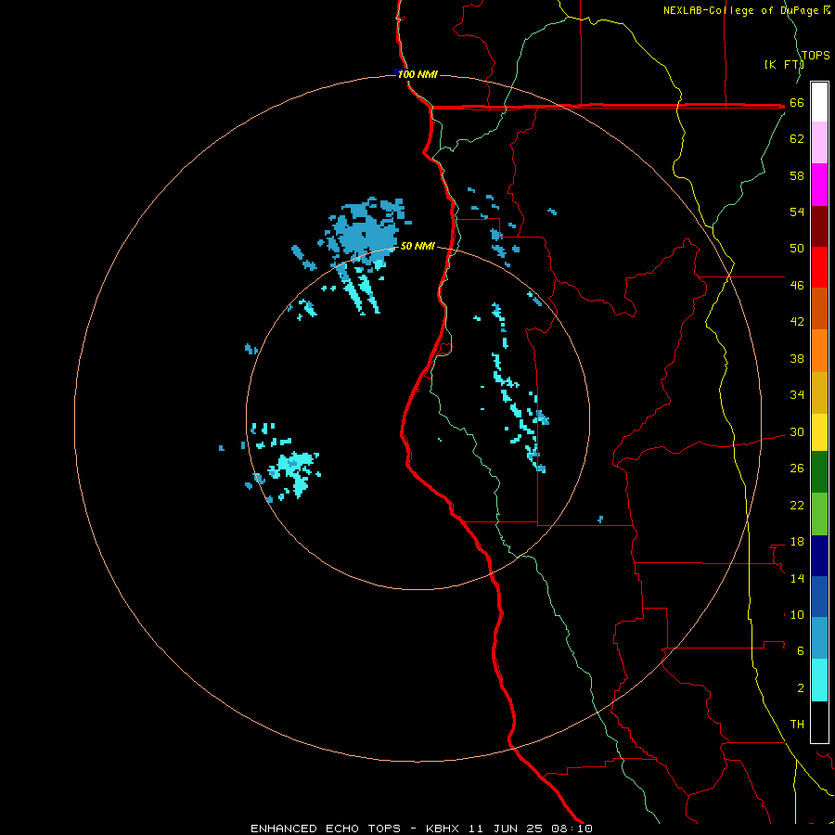
Task: Pick the medium blue legend swatch
Action: pos(819,597)
